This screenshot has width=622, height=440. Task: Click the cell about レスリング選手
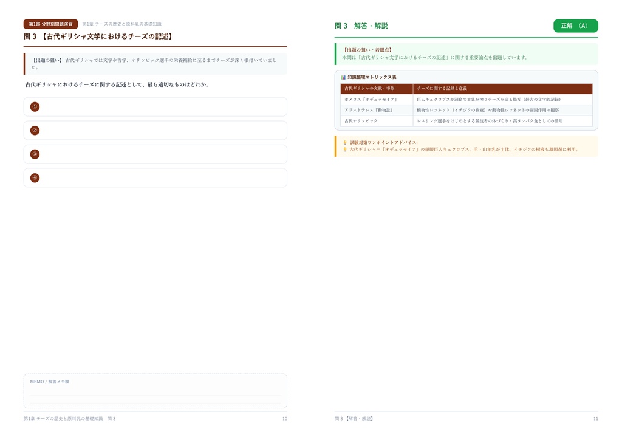(502, 121)
